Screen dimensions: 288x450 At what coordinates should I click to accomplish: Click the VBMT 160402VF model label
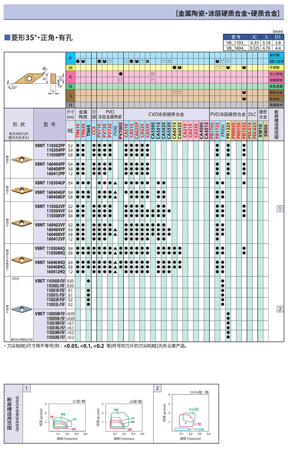(50, 225)
